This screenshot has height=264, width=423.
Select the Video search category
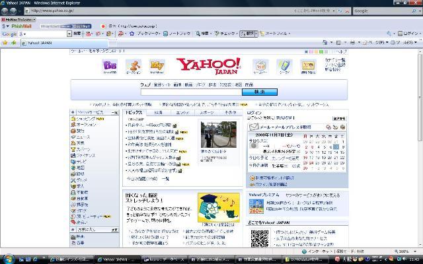coord(188,84)
